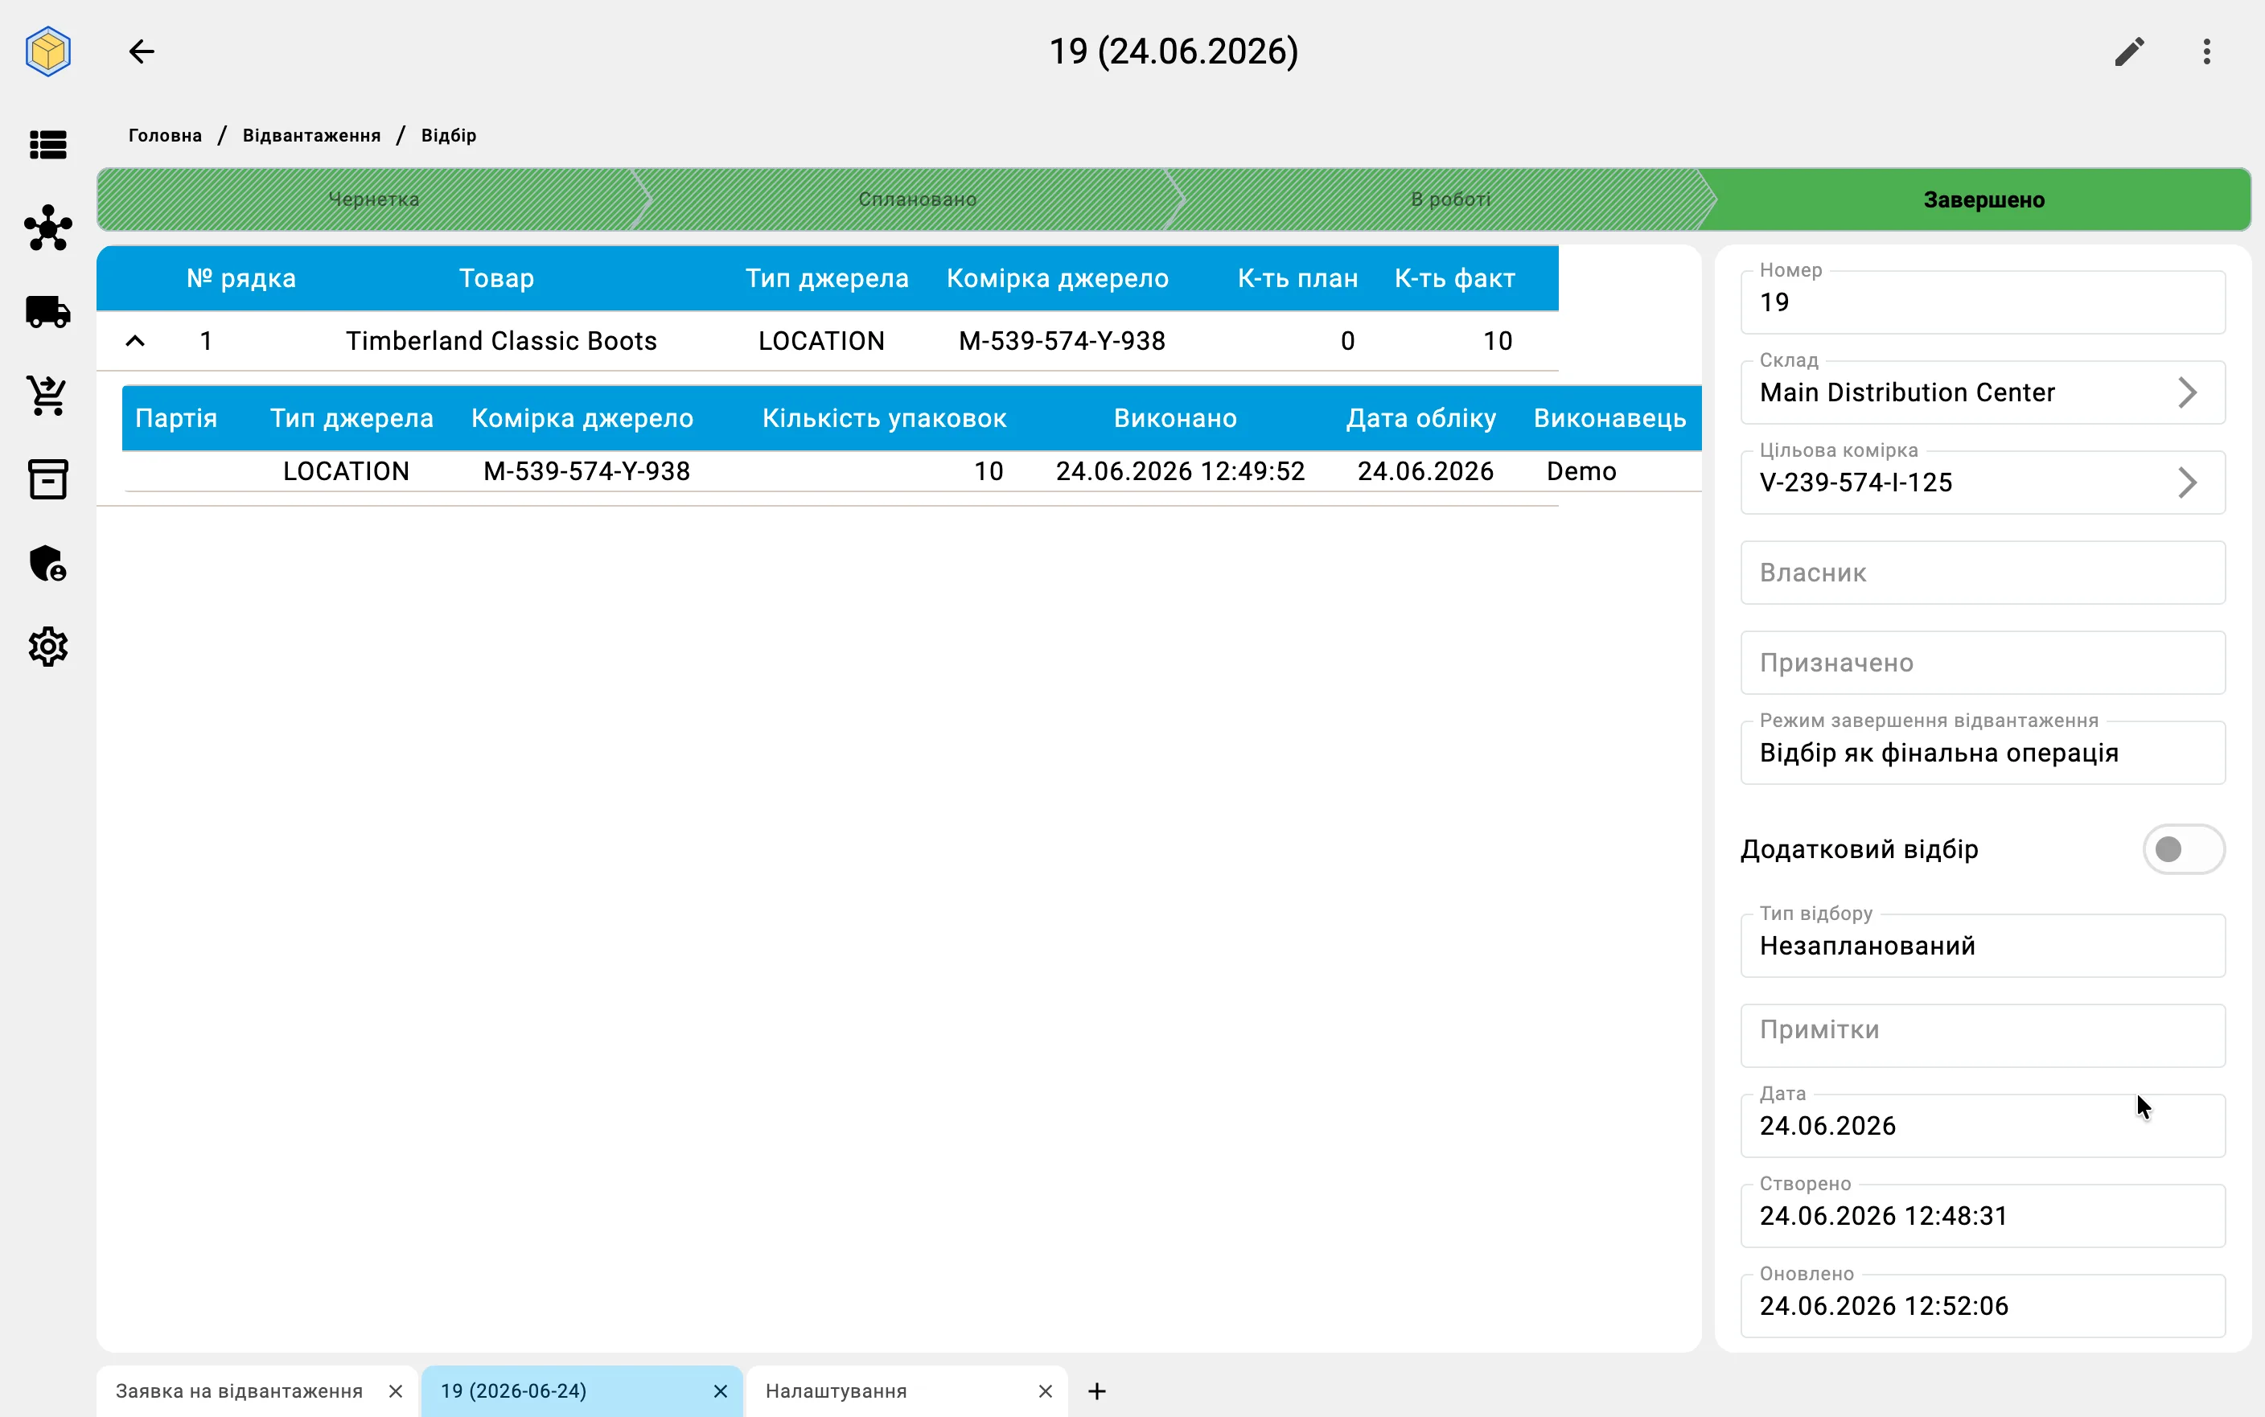This screenshot has height=1417, width=2265.
Task: Click the yellow box app logo
Action: pyautogui.click(x=47, y=51)
